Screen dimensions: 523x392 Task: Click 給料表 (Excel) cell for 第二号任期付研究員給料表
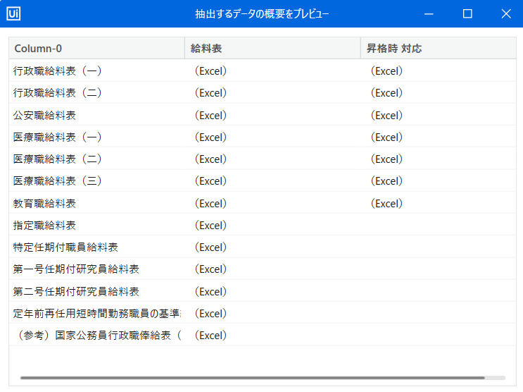click(272, 291)
